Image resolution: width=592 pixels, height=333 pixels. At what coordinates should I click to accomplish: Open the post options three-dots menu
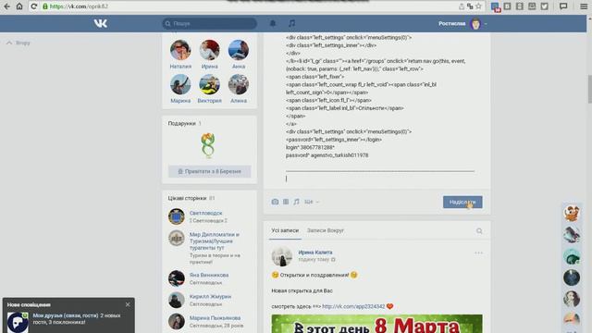[x=479, y=253]
